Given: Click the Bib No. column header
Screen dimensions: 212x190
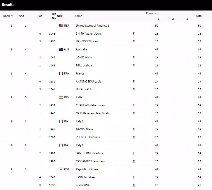Looking at the screenshot, I should [54, 16].
